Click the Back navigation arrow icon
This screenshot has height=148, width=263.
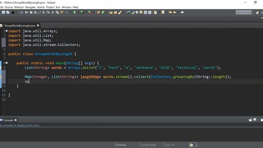coord(175,12)
